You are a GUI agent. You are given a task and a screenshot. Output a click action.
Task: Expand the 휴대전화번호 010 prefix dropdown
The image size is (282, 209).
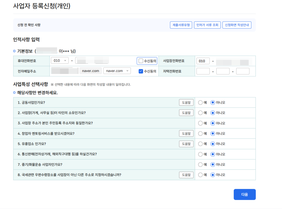pyautogui.click(x=60, y=61)
